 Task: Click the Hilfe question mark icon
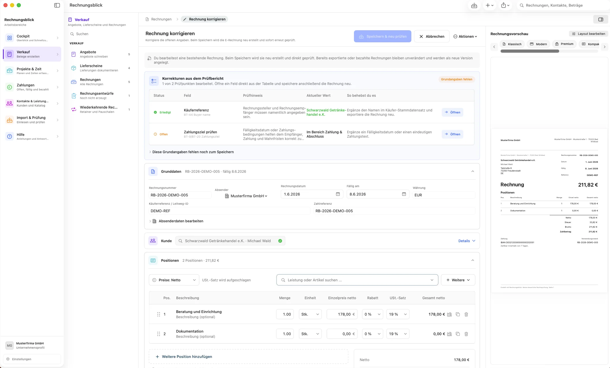coord(10,136)
